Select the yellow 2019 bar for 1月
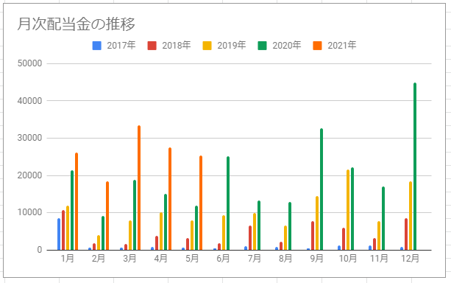Screen dimensions: 451x283 pos(68,228)
